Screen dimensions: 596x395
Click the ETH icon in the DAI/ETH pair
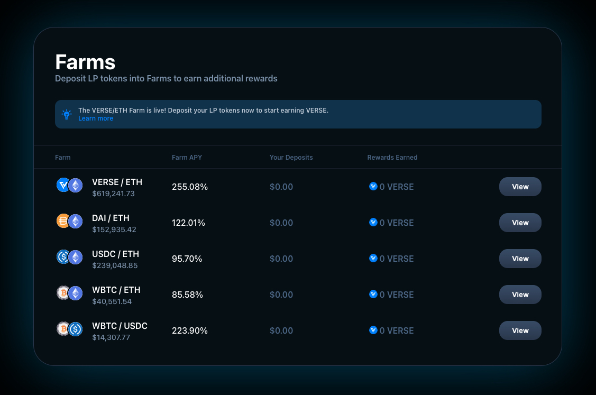(x=75, y=221)
